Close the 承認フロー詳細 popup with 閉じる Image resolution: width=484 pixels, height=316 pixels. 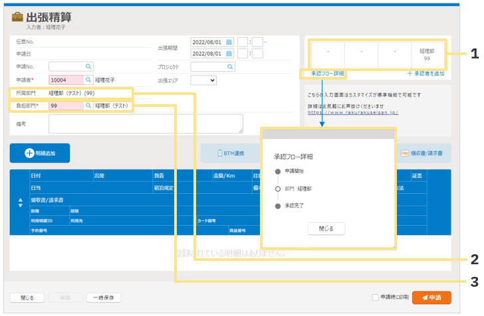326,228
